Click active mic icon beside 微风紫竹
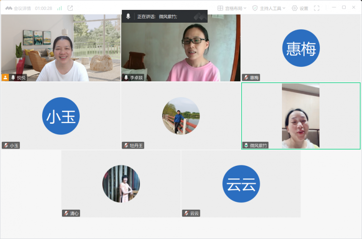Image resolution: width=362 pixels, height=239 pixels. (246, 145)
